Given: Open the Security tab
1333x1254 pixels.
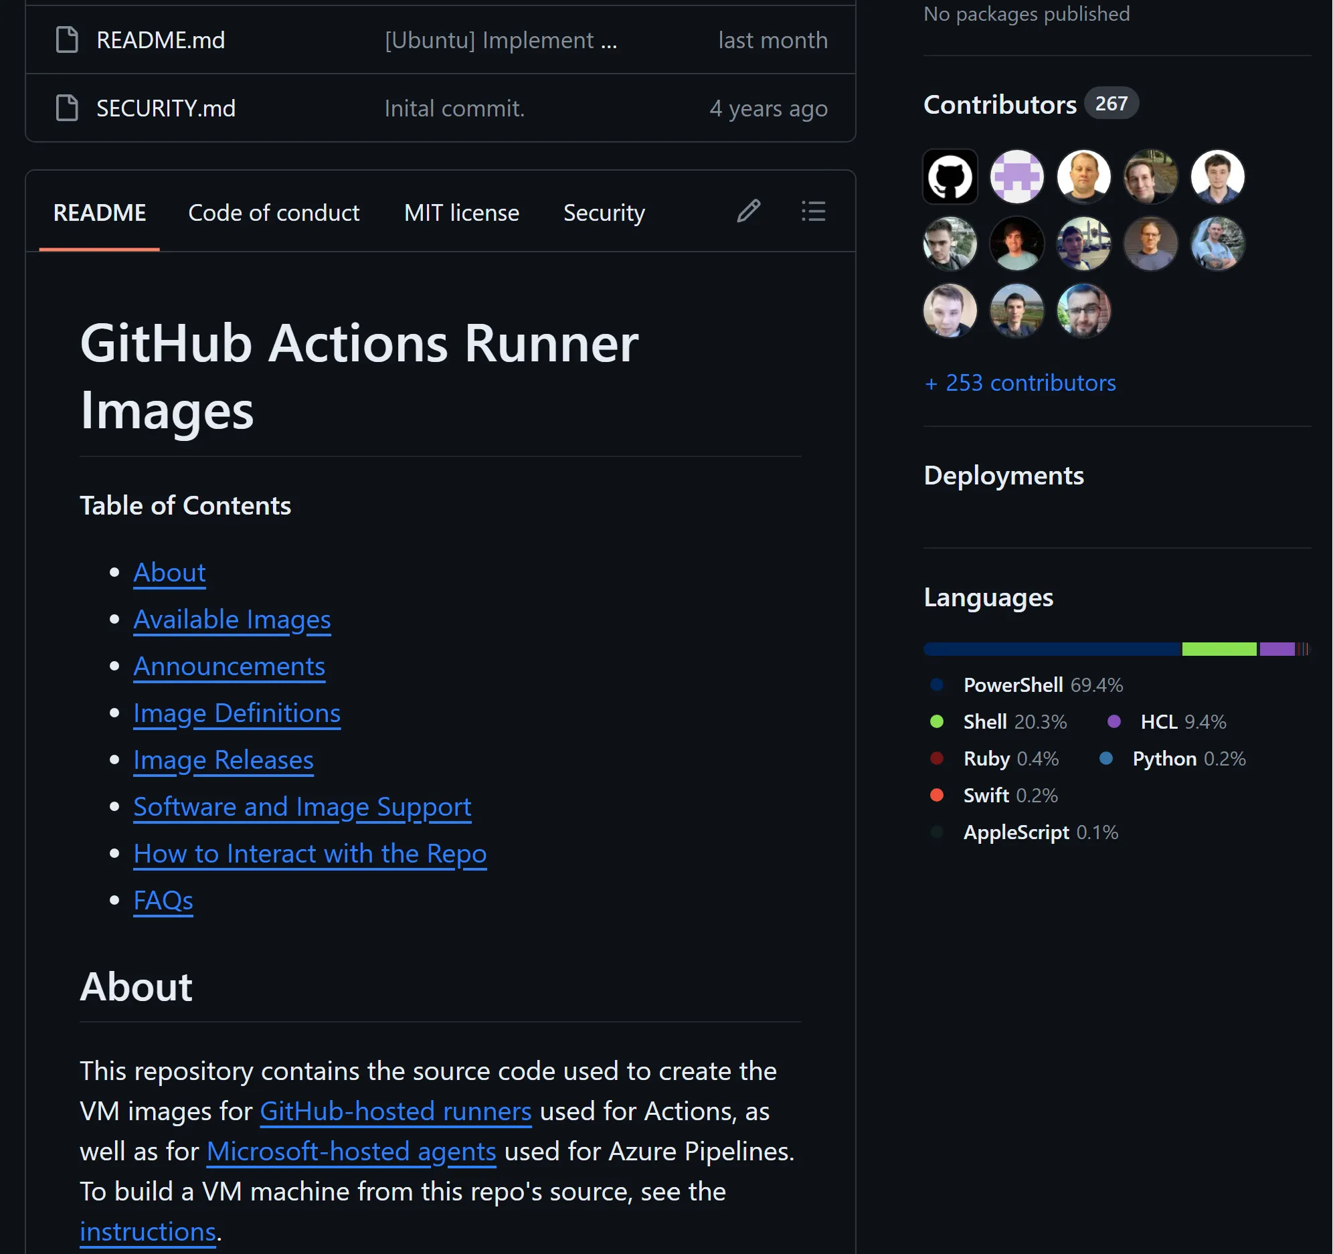Looking at the screenshot, I should click(x=604, y=213).
